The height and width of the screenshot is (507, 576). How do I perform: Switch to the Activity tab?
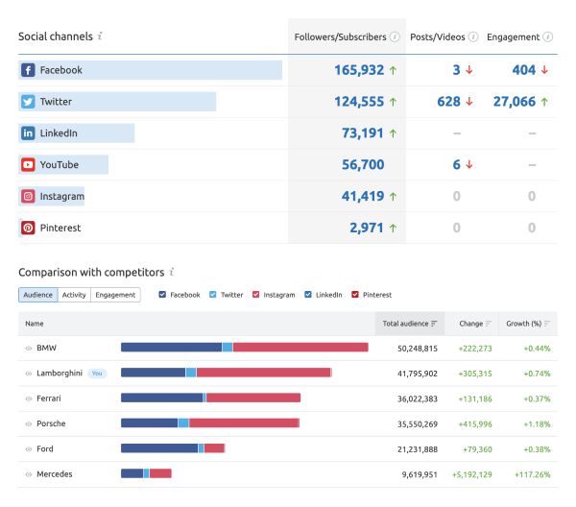coord(74,295)
